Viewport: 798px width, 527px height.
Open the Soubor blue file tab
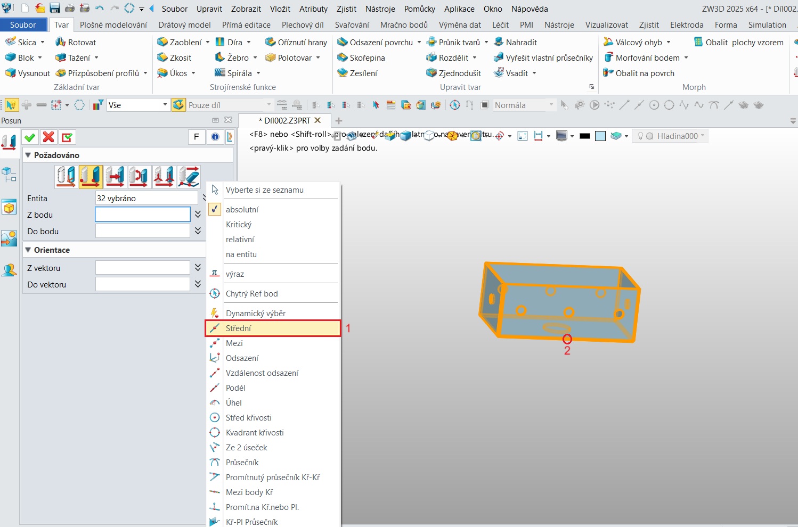coord(23,24)
